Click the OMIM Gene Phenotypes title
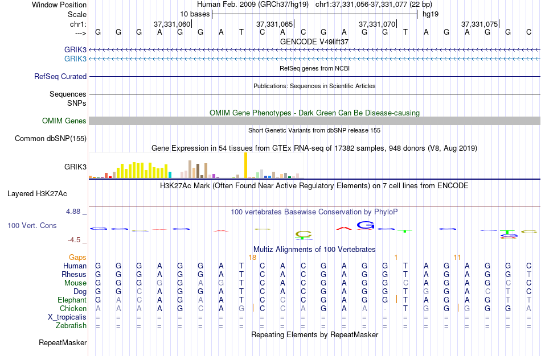 tap(315, 113)
